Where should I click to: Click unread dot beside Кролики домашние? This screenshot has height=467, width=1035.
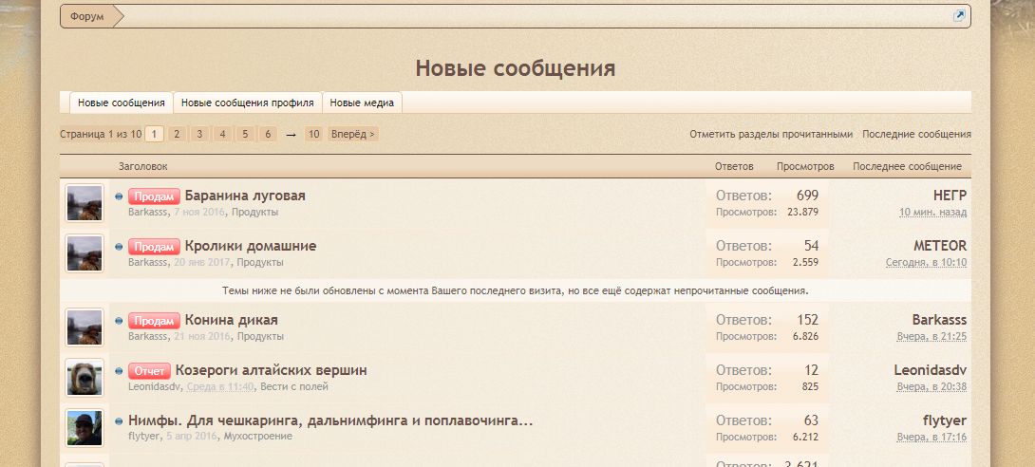[119, 247]
